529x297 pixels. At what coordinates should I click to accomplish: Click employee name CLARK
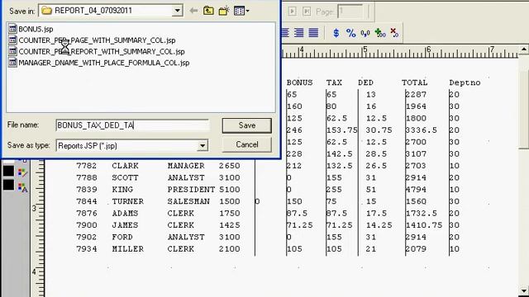125,166
